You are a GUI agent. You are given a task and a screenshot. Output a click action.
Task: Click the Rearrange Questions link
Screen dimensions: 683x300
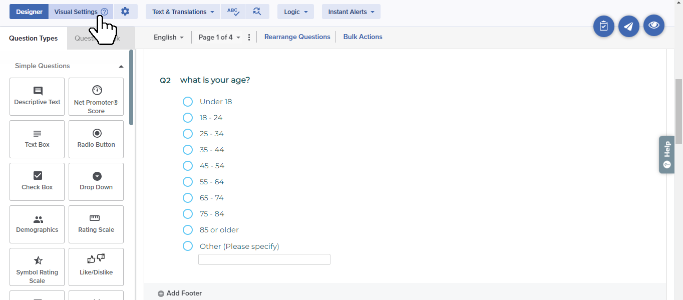[x=297, y=37]
